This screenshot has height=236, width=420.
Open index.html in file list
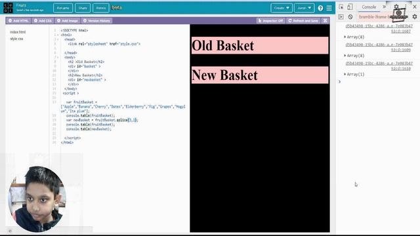coord(18,32)
